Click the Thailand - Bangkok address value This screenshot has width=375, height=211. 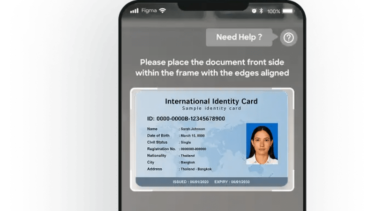coord(196,169)
